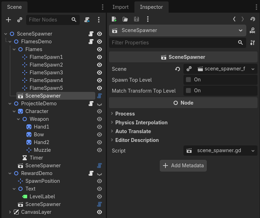Click the Filter Properties search field

(x=173, y=43)
